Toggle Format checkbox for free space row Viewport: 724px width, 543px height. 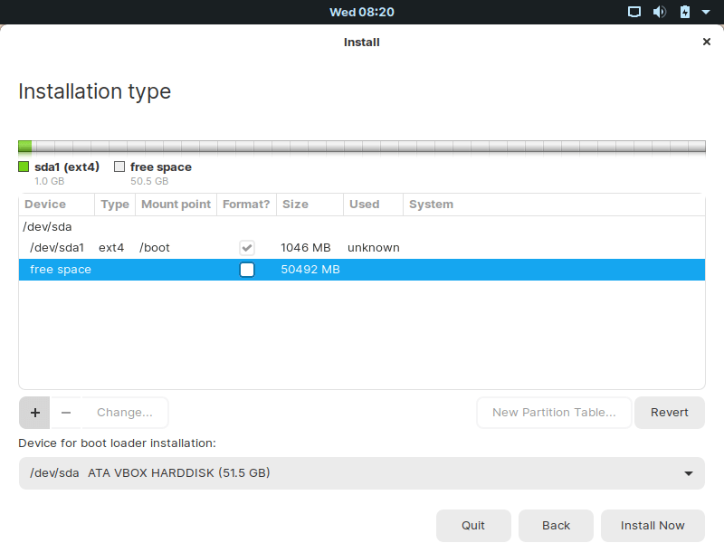[247, 270]
